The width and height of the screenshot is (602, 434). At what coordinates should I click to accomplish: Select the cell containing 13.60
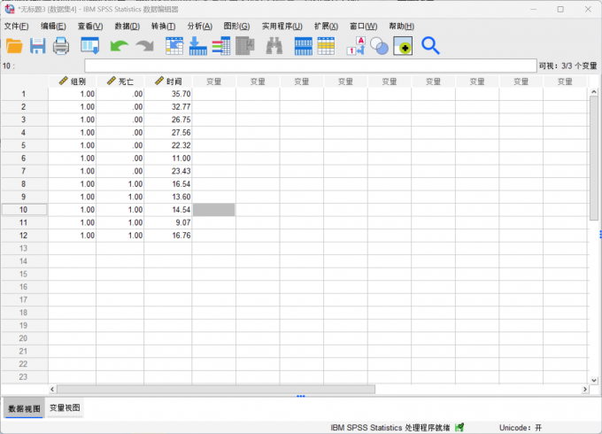pos(168,197)
